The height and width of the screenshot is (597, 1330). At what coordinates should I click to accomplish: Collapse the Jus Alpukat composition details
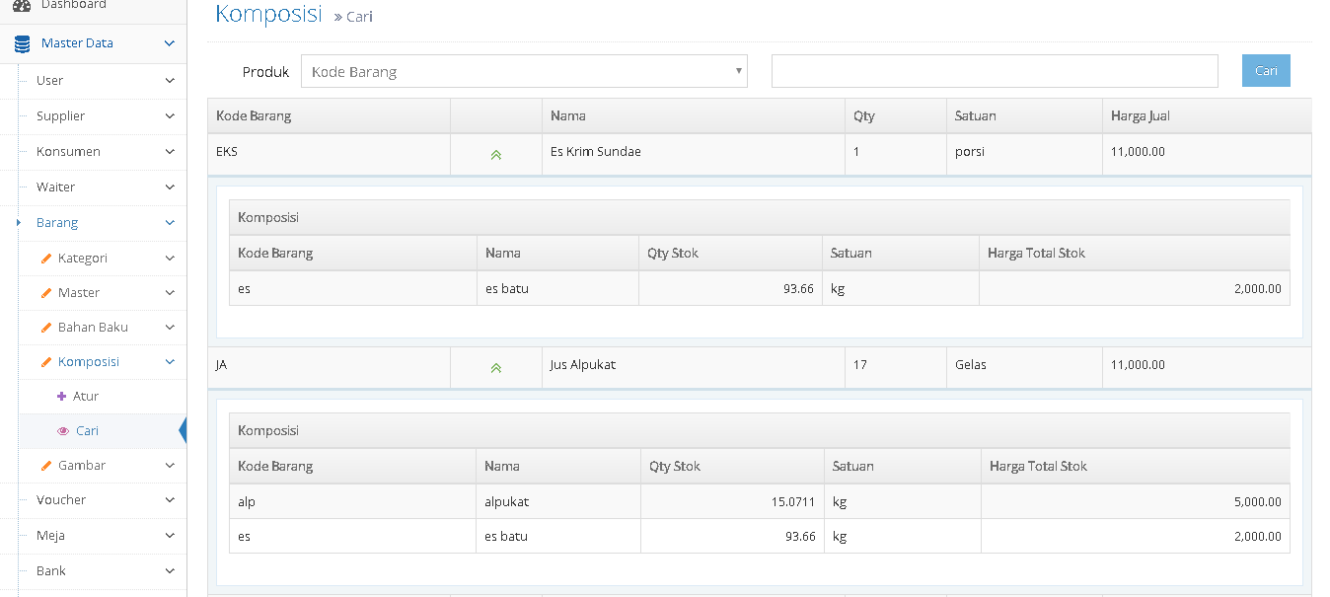[496, 367]
